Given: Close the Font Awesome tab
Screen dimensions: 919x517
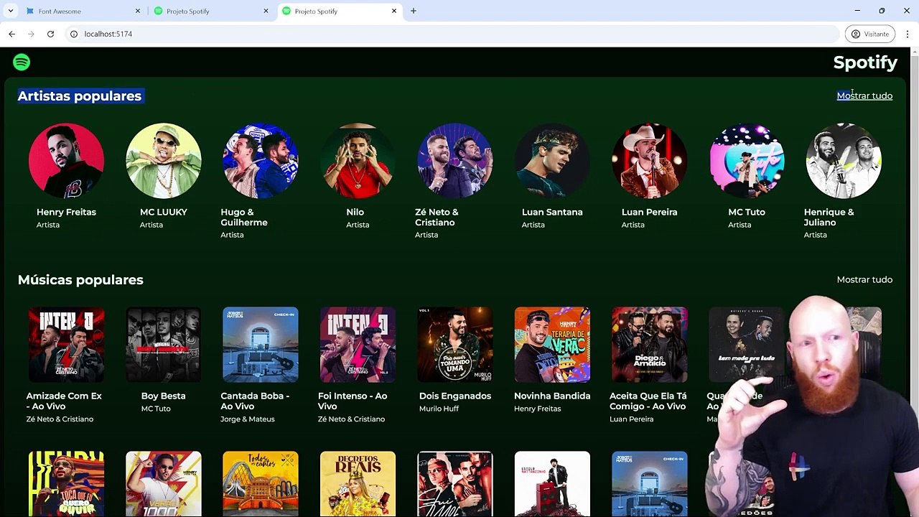Looking at the screenshot, I should tap(138, 11).
